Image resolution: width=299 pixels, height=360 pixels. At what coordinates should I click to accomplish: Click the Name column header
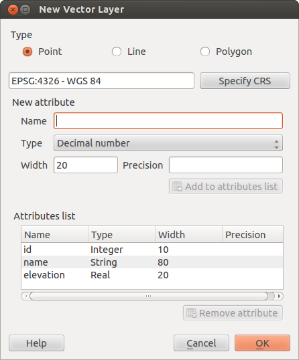point(55,235)
